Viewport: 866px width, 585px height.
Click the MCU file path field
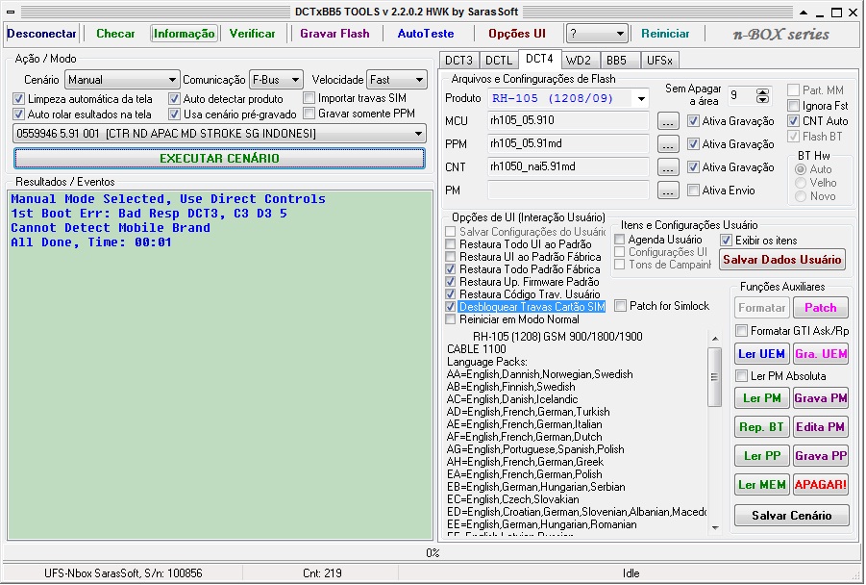(568, 120)
